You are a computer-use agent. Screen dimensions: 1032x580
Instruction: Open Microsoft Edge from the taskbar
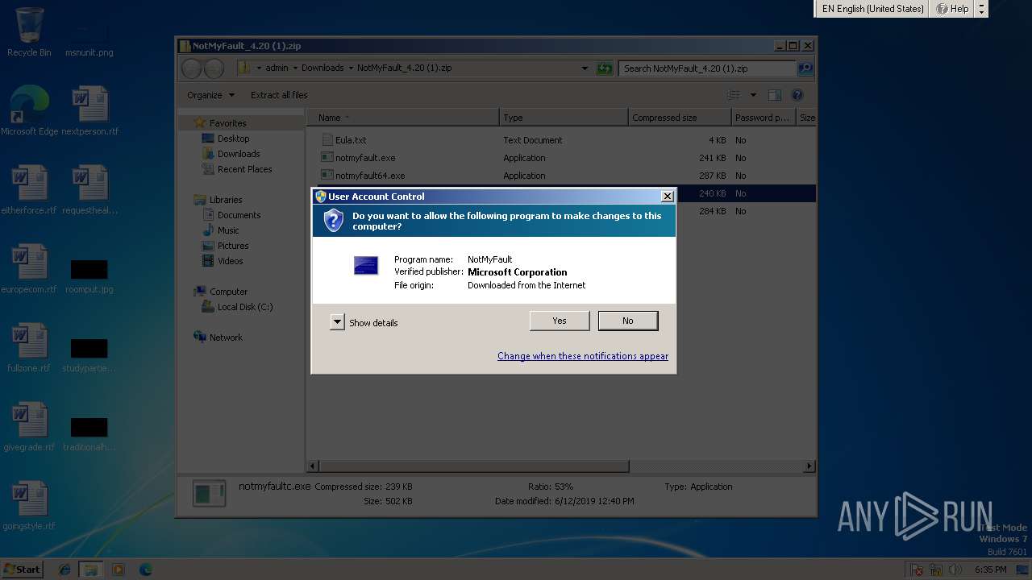pos(145,570)
